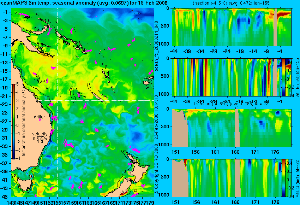This screenshot has width=300, height=205.
Task: Click the oceanMAPS 5m temp. seasonal anomaly title
Action: tap(84, 3)
